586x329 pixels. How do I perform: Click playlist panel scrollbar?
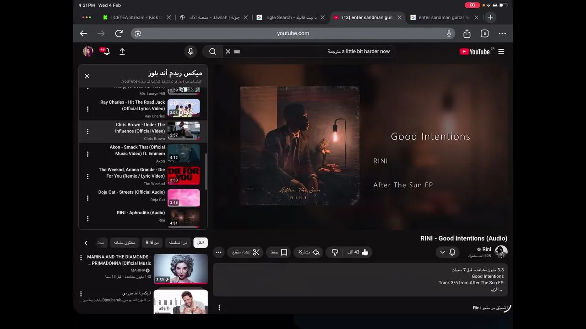coord(206,171)
